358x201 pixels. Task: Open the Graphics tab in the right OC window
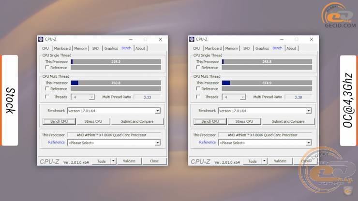coord(262,48)
